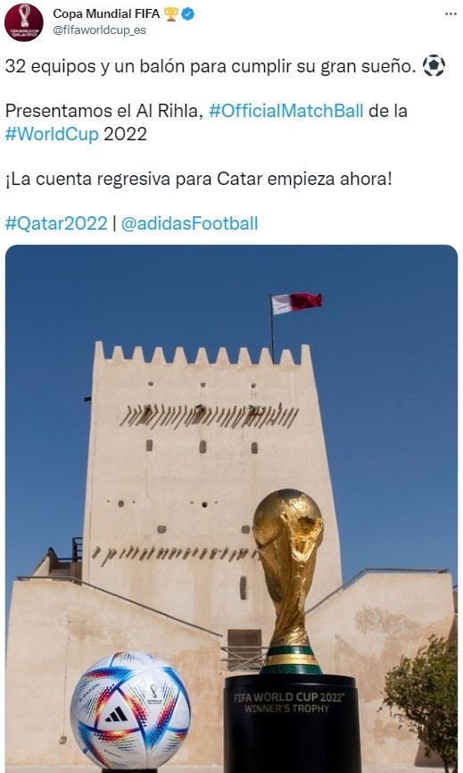
Task: Open the attached tweet photo
Action: pyautogui.click(x=231, y=508)
